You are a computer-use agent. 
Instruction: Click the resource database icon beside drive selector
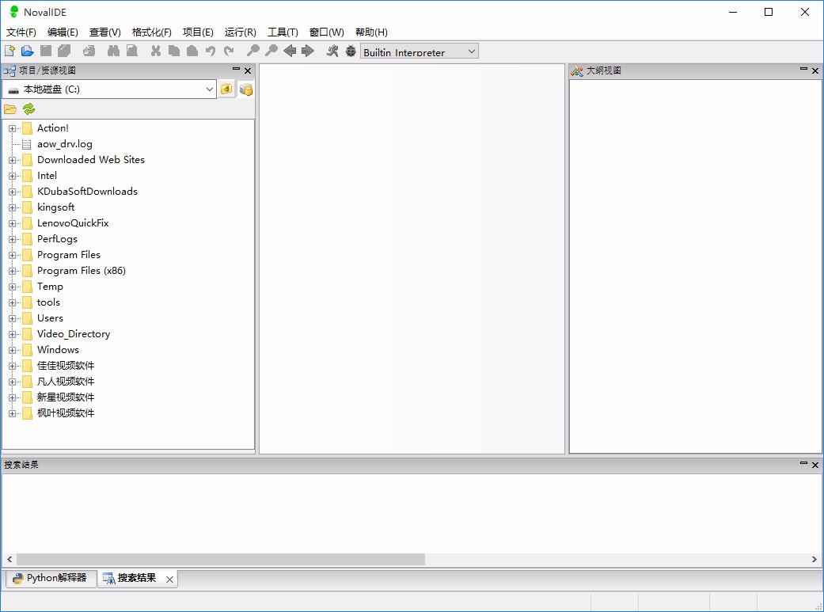246,89
